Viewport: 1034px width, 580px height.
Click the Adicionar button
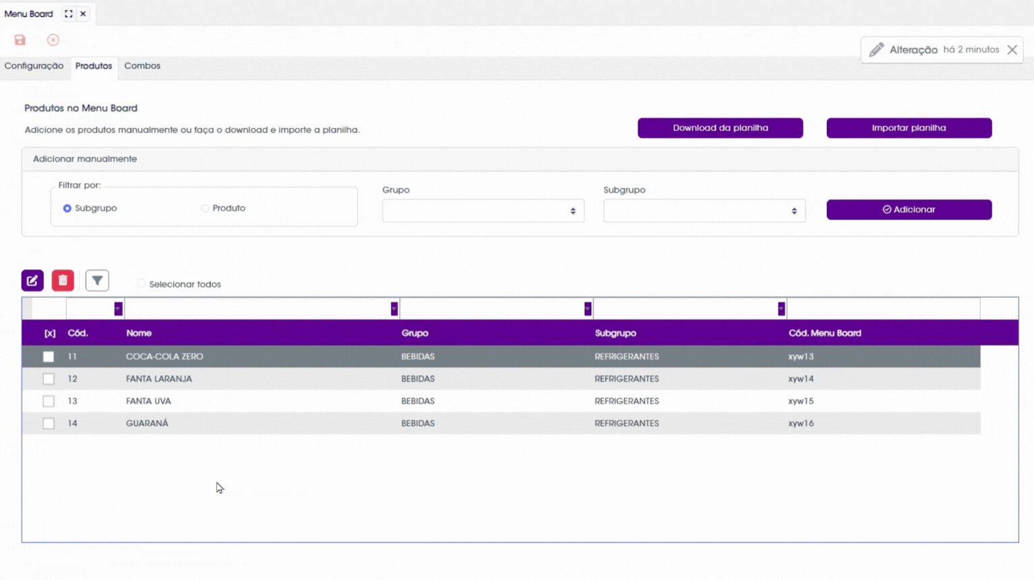point(909,210)
